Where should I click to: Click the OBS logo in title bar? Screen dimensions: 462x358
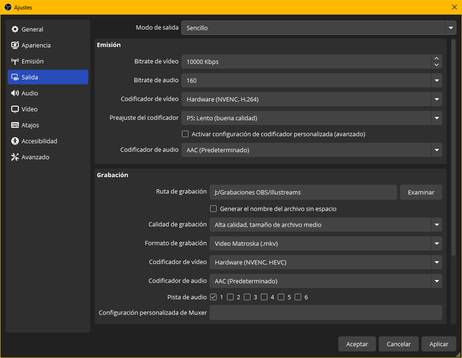8,7
